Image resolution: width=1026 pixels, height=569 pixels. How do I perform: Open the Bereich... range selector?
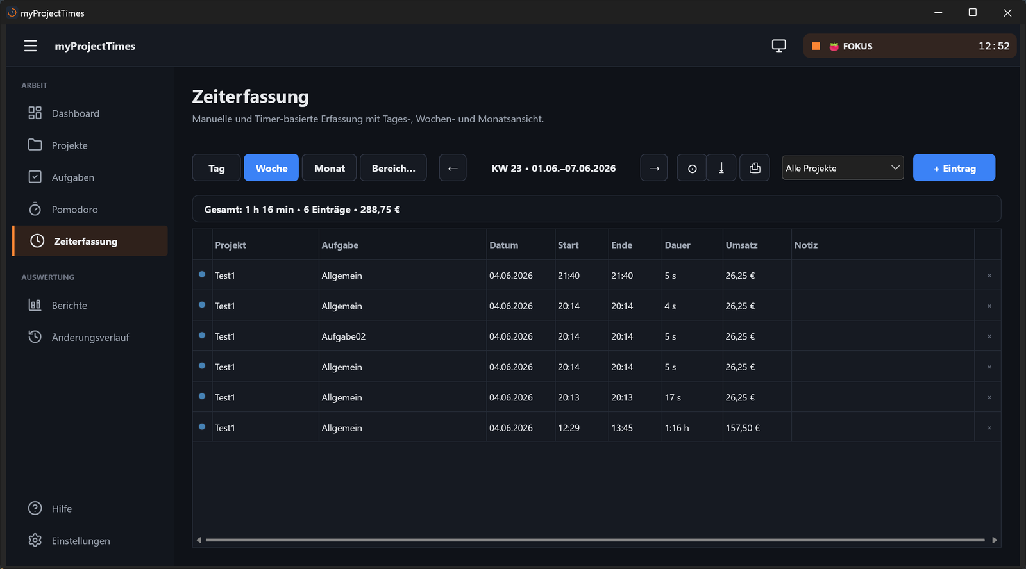tap(393, 169)
